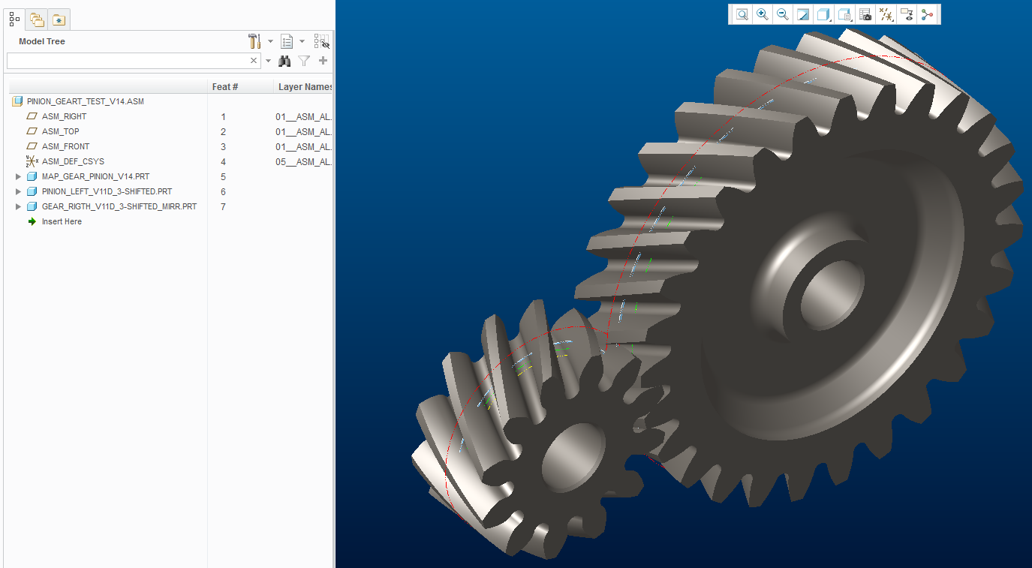Viewport: 1032px width, 568px height.
Task: Switch to the Favorites tab
Action: (x=59, y=20)
